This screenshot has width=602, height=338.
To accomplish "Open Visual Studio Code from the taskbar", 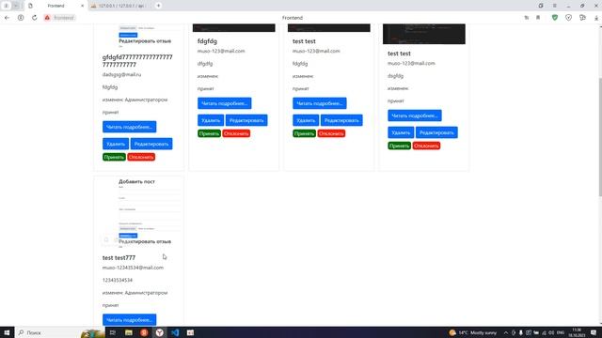I will tap(175, 332).
